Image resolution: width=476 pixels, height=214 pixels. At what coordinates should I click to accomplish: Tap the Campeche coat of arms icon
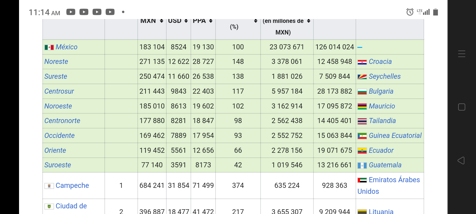point(49,186)
